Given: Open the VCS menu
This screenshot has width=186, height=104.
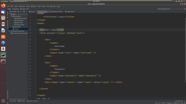Looking at the screenshot, I should (48, 6).
